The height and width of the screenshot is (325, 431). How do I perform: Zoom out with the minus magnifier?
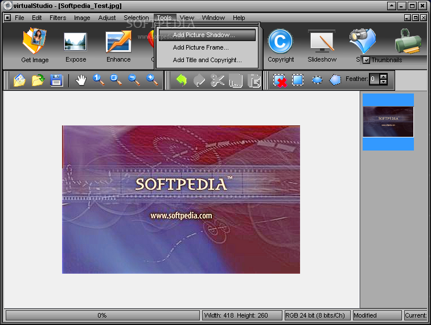coord(134,80)
